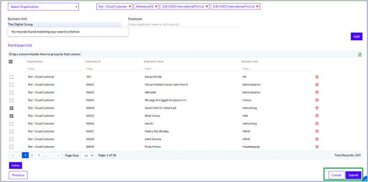
Task: Click the Previous button
Action: tap(18, 175)
